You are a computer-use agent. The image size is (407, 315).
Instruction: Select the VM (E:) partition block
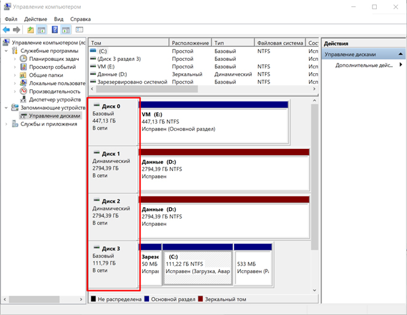coord(214,122)
